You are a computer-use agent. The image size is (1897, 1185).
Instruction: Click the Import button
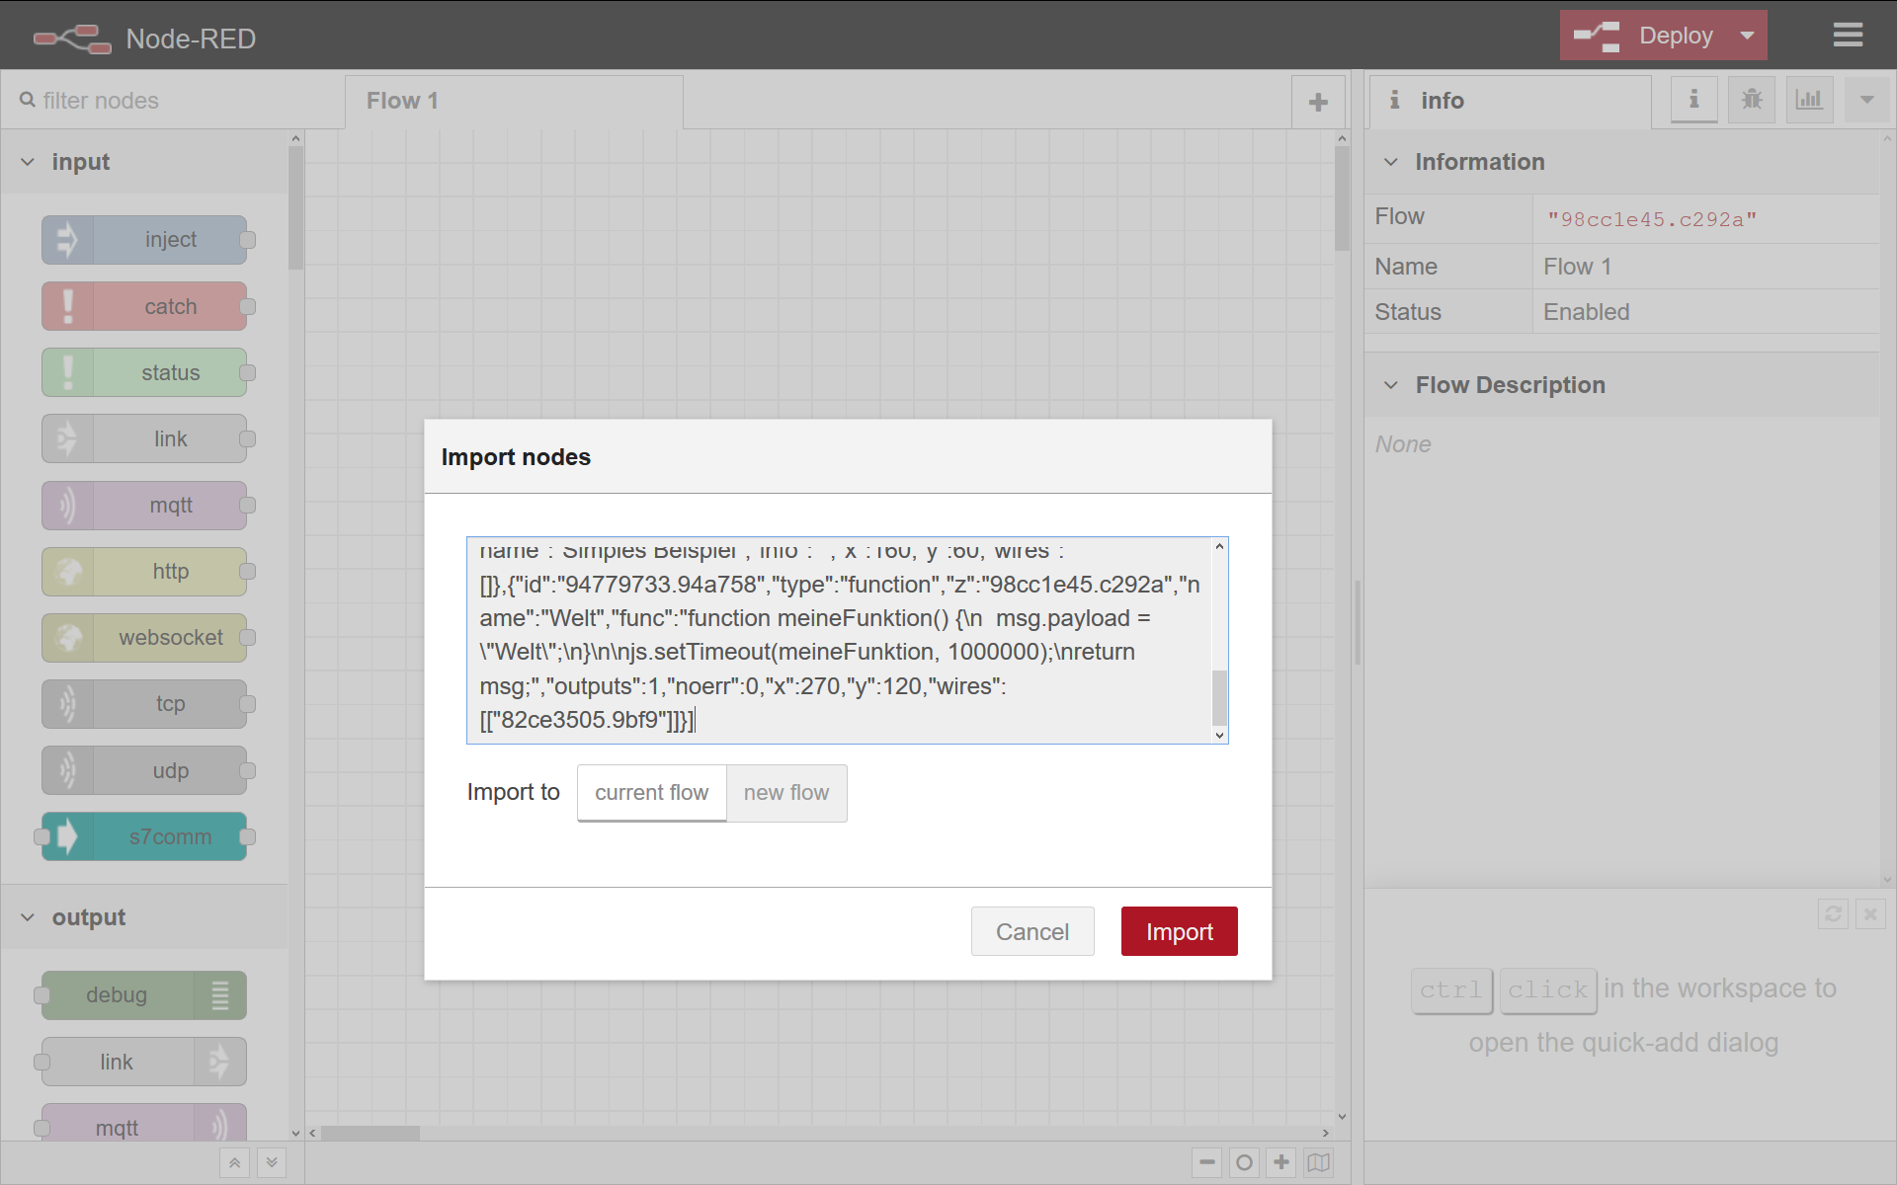pyautogui.click(x=1179, y=931)
